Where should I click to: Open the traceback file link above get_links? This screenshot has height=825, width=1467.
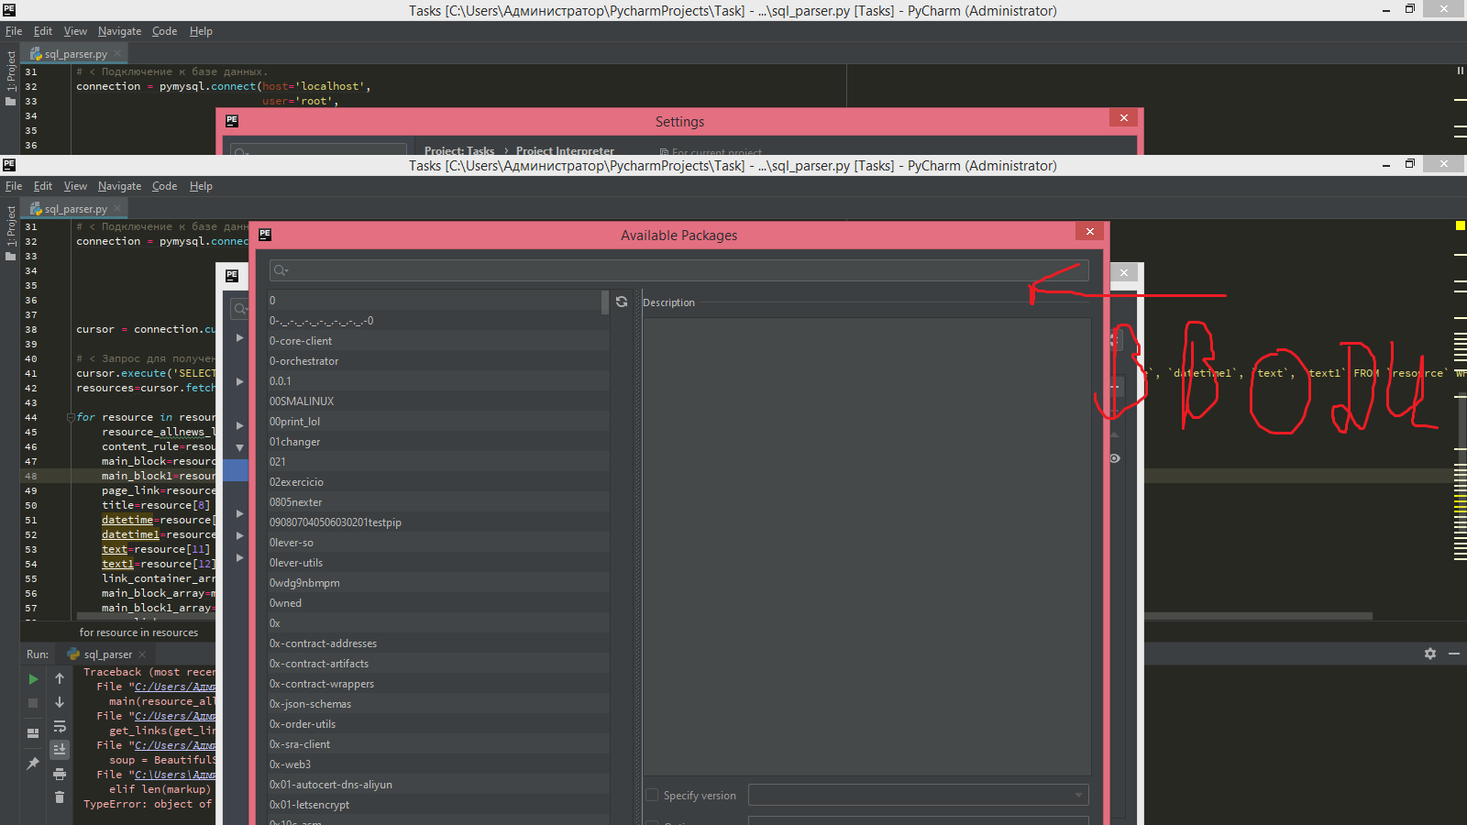175,716
